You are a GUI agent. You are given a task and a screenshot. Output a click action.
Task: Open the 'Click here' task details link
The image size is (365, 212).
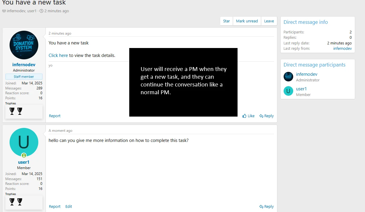58,55
